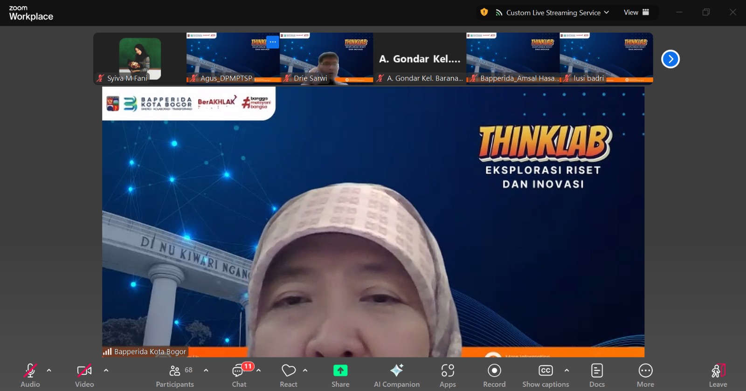Image resolution: width=746 pixels, height=391 pixels.
Task: Unmute microphone with the Audio button
Action: (30, 371)
